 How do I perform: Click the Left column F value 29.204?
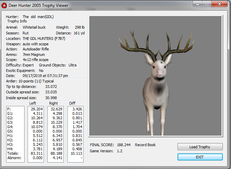click(36, 109)
